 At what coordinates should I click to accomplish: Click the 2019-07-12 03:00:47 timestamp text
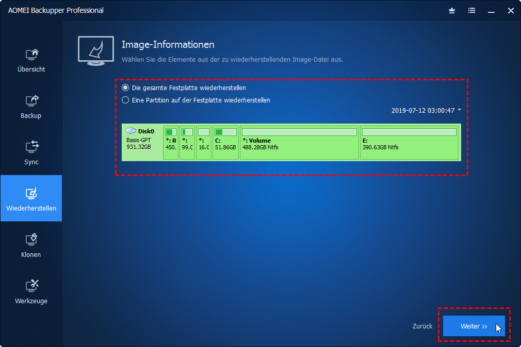pos(423,111)
